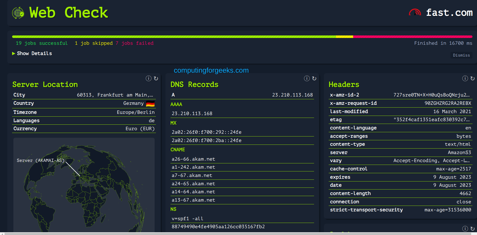The image size is (477, 235).
Task: Open info icon of the bottom-right panel
Action: click(x=465, y=228)
